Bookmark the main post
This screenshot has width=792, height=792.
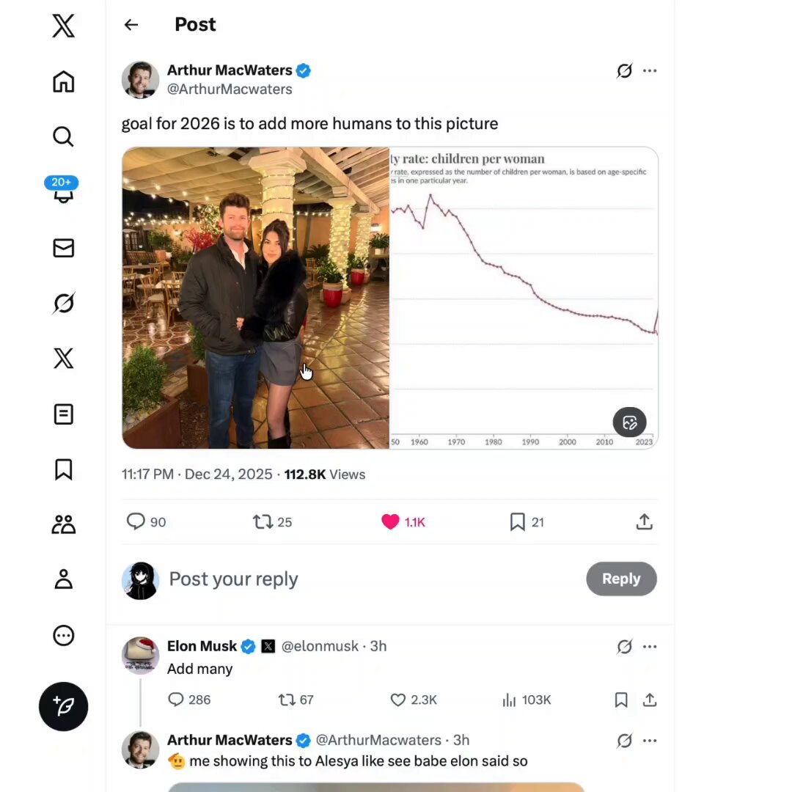pyautogui.click(x=518, y=521)
